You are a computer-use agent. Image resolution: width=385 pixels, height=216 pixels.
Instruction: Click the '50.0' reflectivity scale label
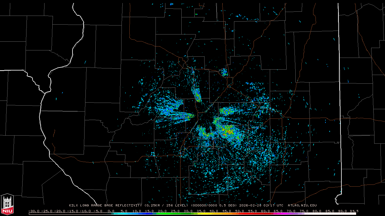tap(240, 211)
